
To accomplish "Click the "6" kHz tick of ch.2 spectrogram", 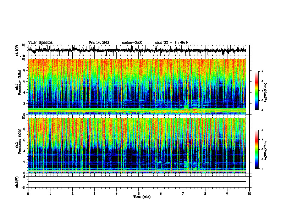I will tap(25, 140).
